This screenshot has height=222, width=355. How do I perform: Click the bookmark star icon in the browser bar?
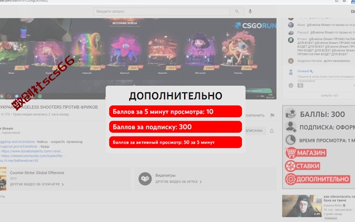click(344, 1)
